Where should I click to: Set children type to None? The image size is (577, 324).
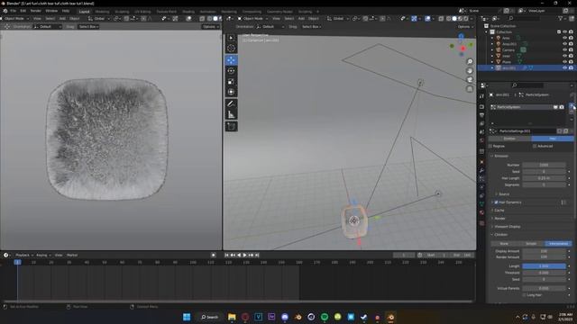pyautogui.click(x=504, y=244)
